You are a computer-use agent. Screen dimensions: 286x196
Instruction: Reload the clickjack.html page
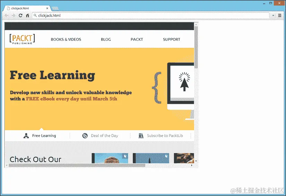click(x=20, y=16)
